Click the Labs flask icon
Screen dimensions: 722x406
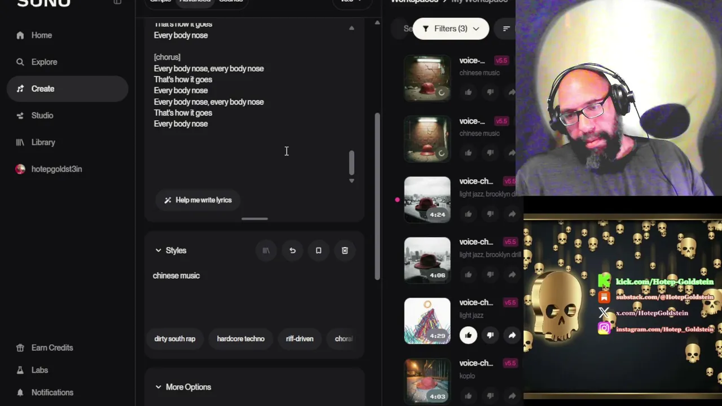click(20, 370)
